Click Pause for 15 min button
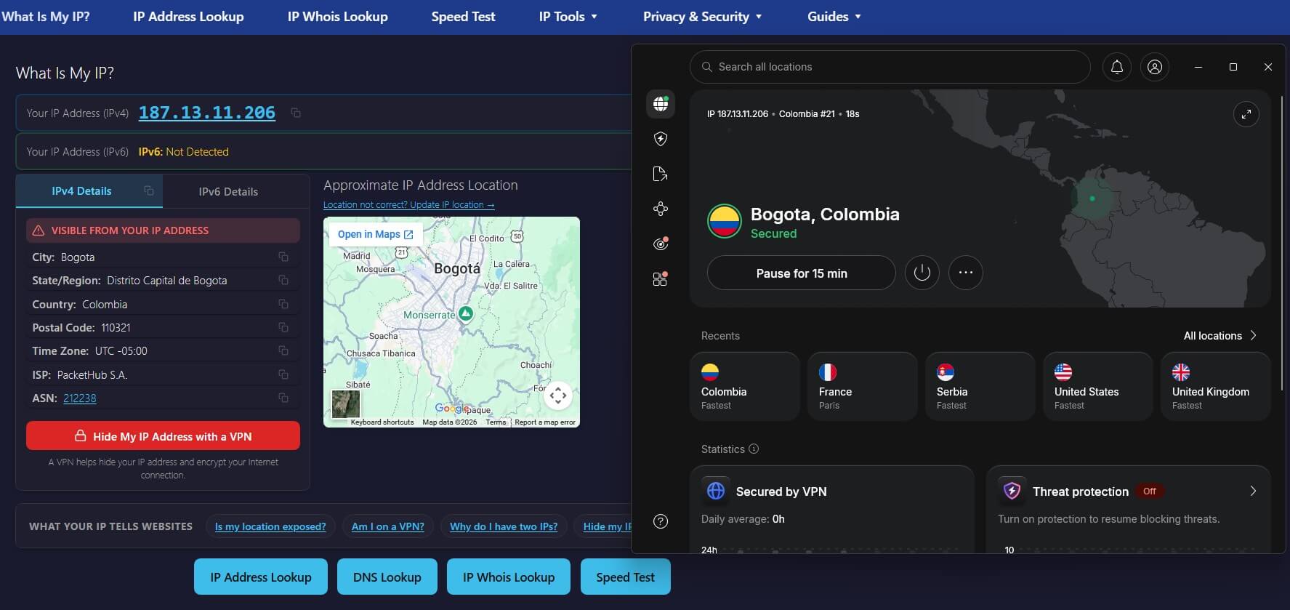 click(801, 273)
